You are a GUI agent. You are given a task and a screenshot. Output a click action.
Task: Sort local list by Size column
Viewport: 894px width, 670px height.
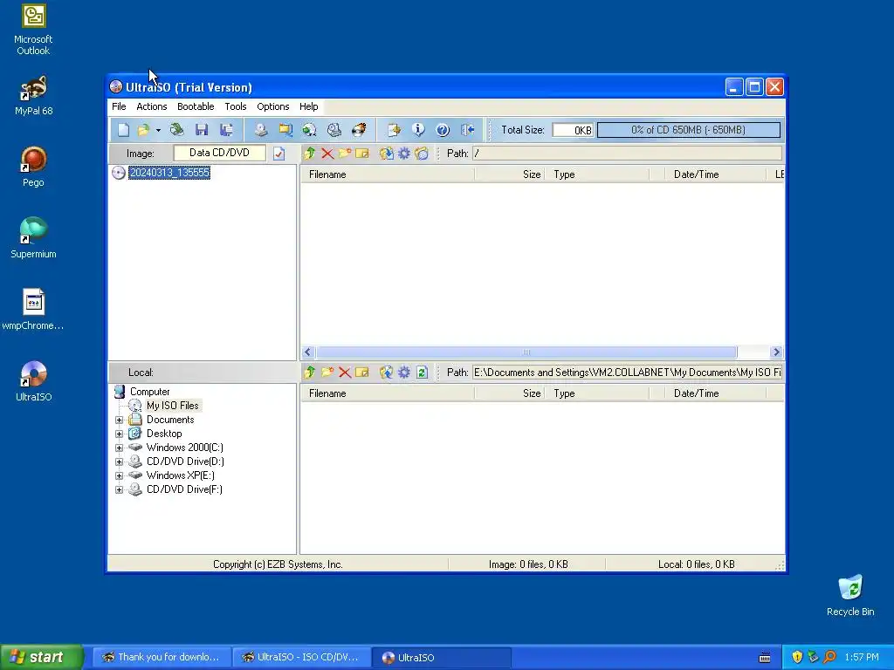[x=510, y=393]
